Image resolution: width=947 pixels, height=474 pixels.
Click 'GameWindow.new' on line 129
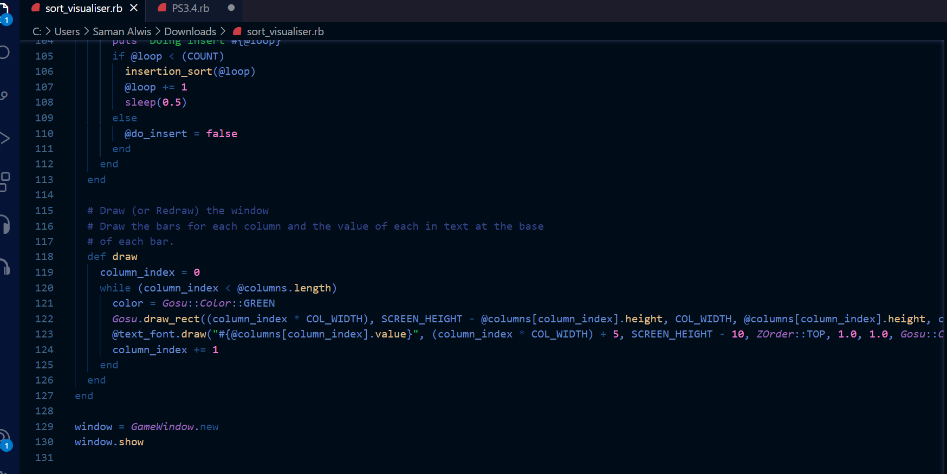pyautogui.click(x=174, y=427)
